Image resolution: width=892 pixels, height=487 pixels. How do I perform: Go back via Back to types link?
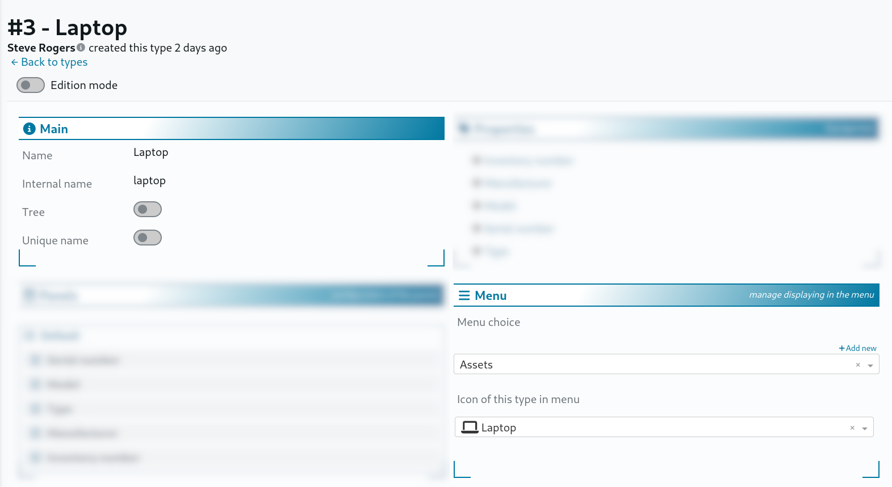click(x=54, y=62)
